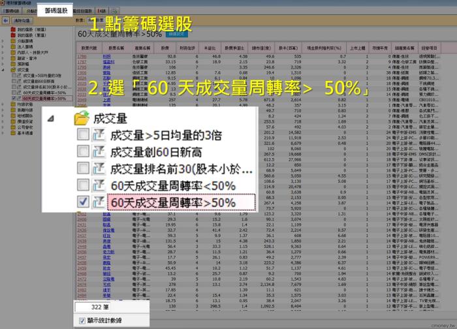Screen dimensions: 457x329
Task: Sort by the 上市上櫃 column header
Action: 357,48
